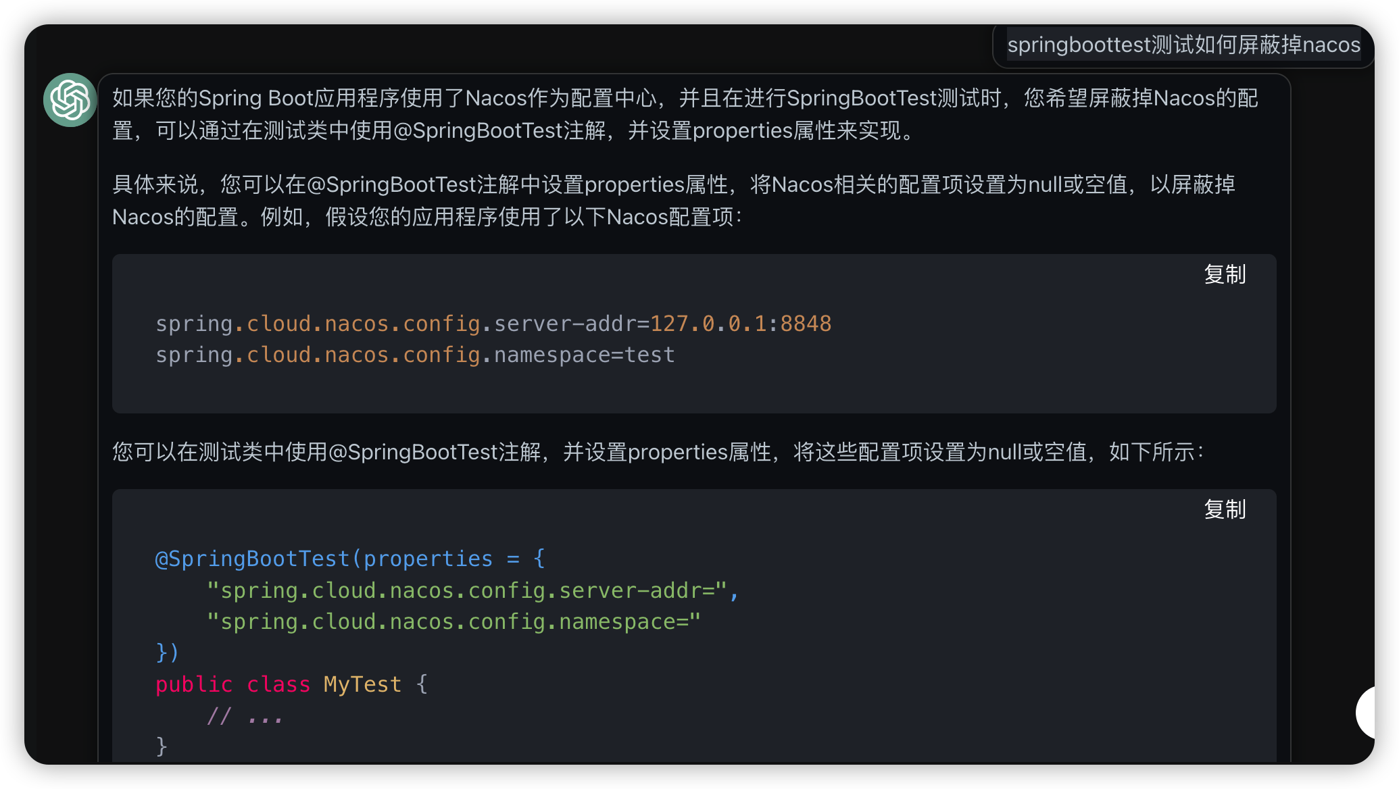Click the @SpringBootTest(properties = { line
Viewport: 1399px width, 789px height.
[349, 559]
